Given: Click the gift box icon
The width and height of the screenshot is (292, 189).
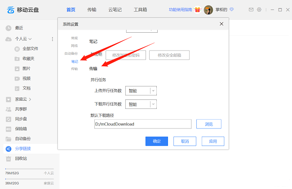Looking at the screenshot, I should point(197,9).
